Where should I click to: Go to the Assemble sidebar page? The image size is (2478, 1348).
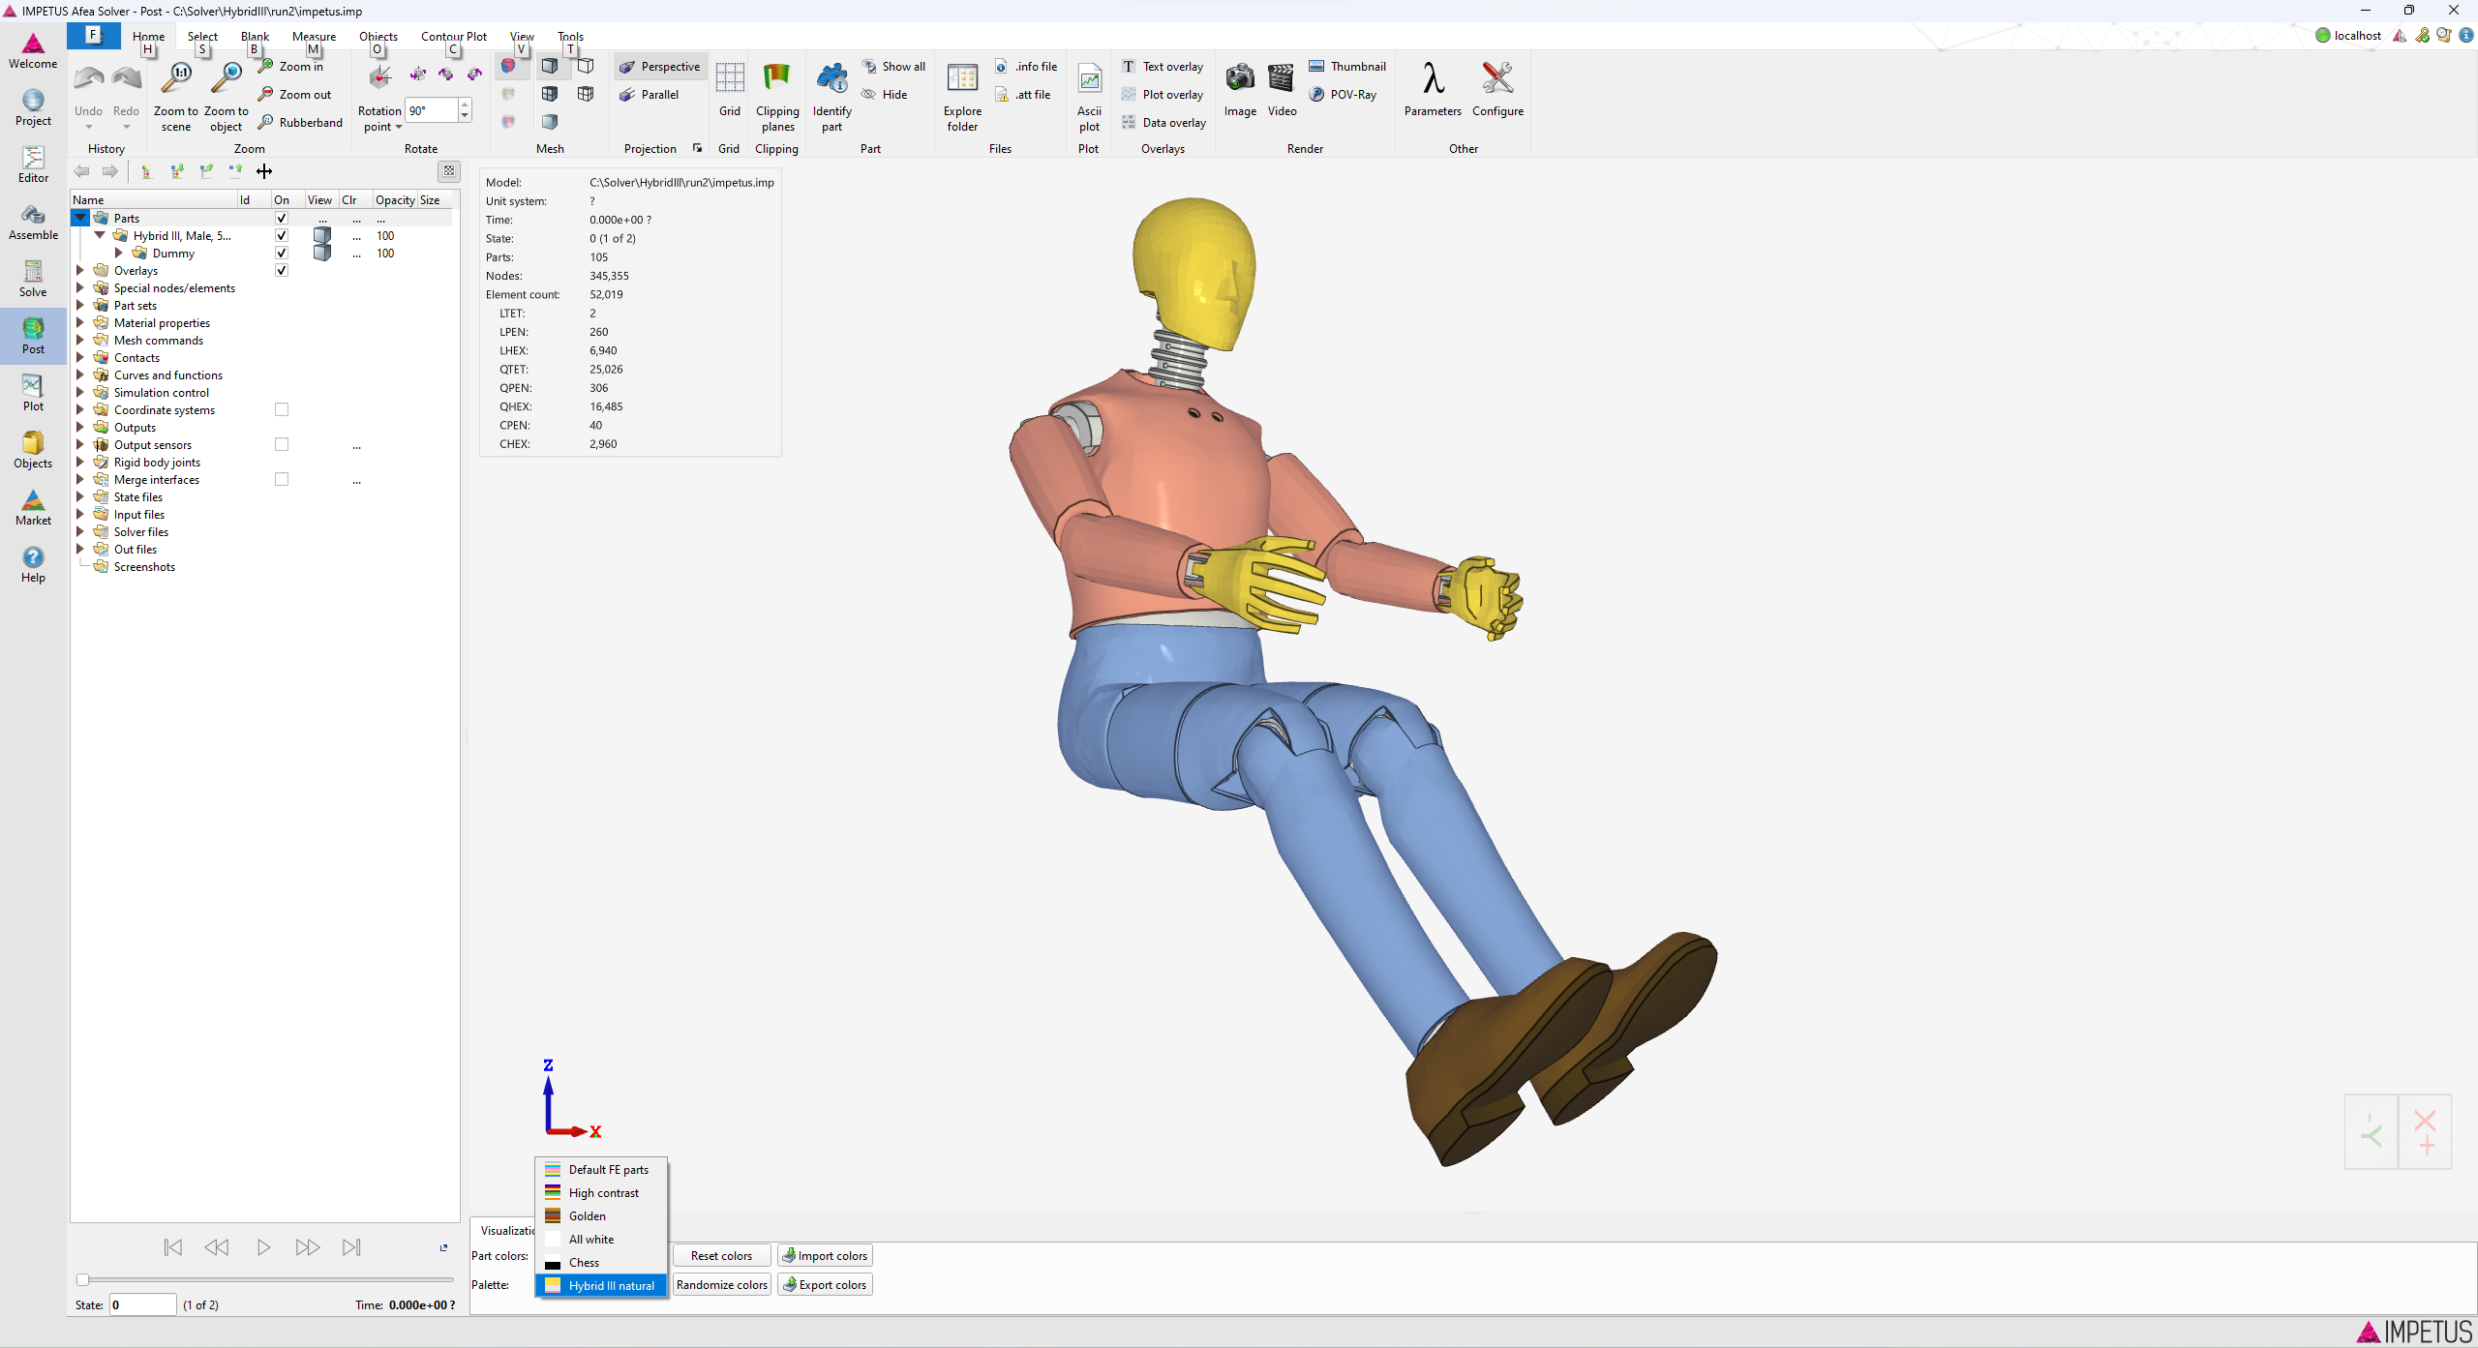[33, 223]
